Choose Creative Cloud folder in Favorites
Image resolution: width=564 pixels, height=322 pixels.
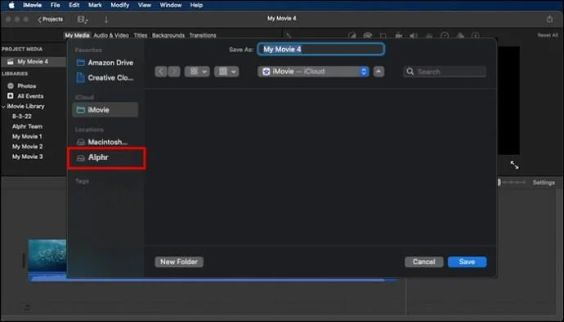(105, 77)
